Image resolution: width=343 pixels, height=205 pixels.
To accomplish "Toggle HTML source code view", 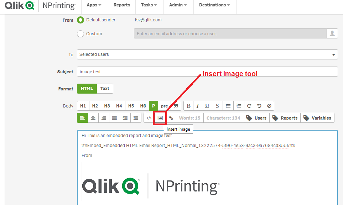I will (x=149, y=118).
